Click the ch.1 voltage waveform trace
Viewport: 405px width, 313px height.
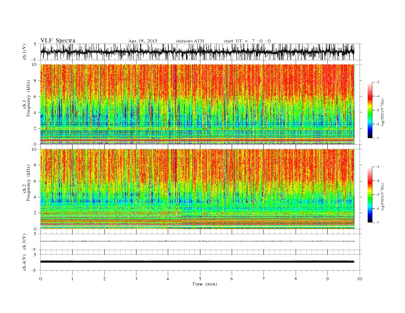(x=197, y=52)
